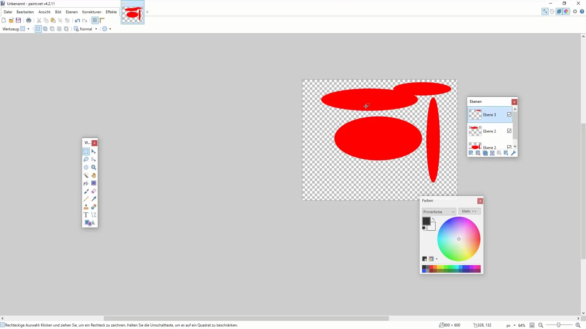This screenshot has width=586, height=329.
Task: Open Layer Properties wrench icon
Action: pyautogui.click(x=513, y=153)
